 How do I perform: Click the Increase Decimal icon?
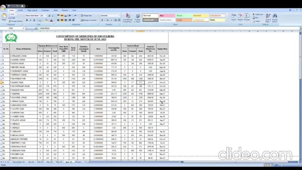coord(115,20)
